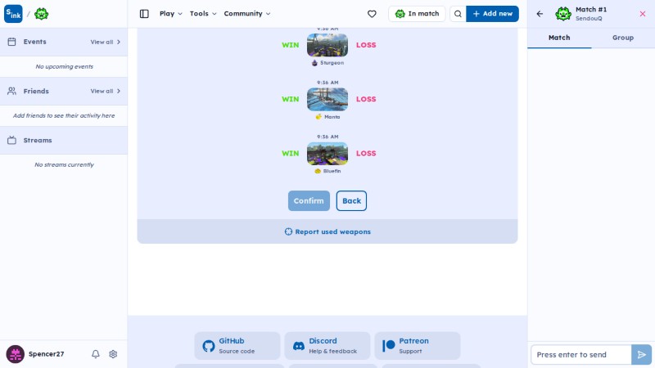Image resolution: width=655 pixels, height=368 pixels.
Task: Select LOSS for the Manta map
Action: pos(366,99)
